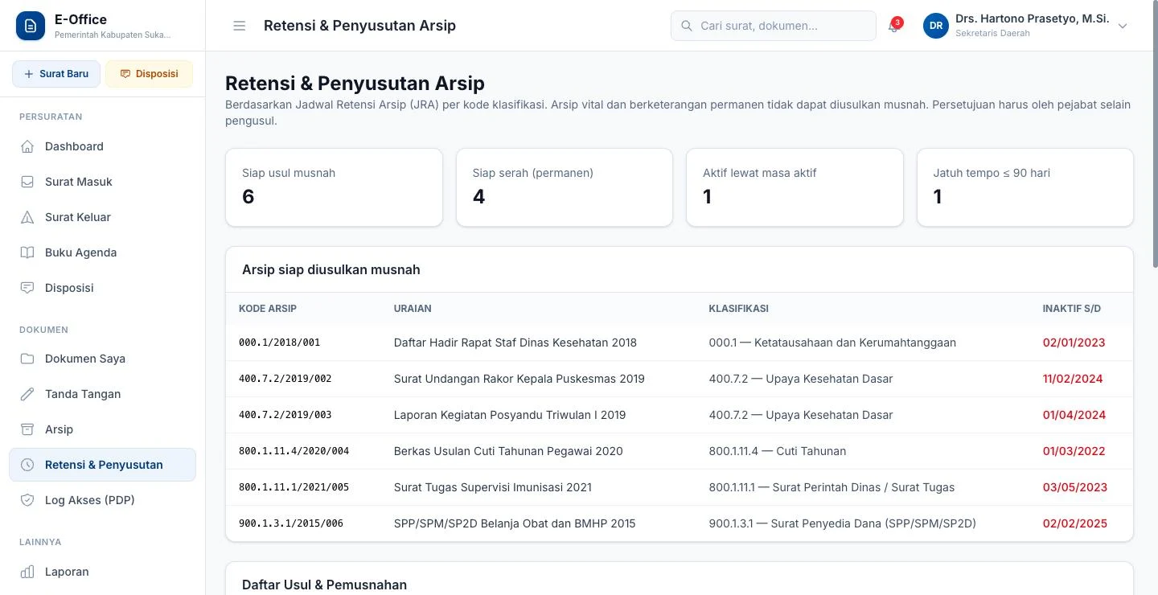Go to Surat Masuk in sidebar
Image resolution: width=1158 pixels, height=595 pixels.
(x=102, y=182)
